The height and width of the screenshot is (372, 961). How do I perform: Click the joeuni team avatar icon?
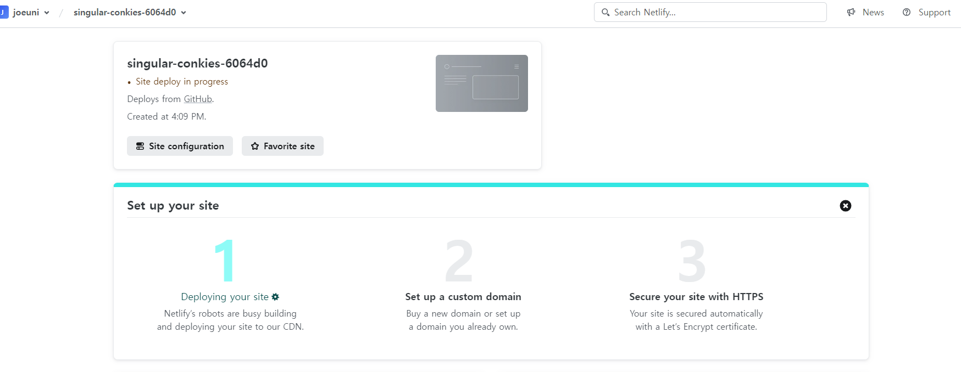4,12
